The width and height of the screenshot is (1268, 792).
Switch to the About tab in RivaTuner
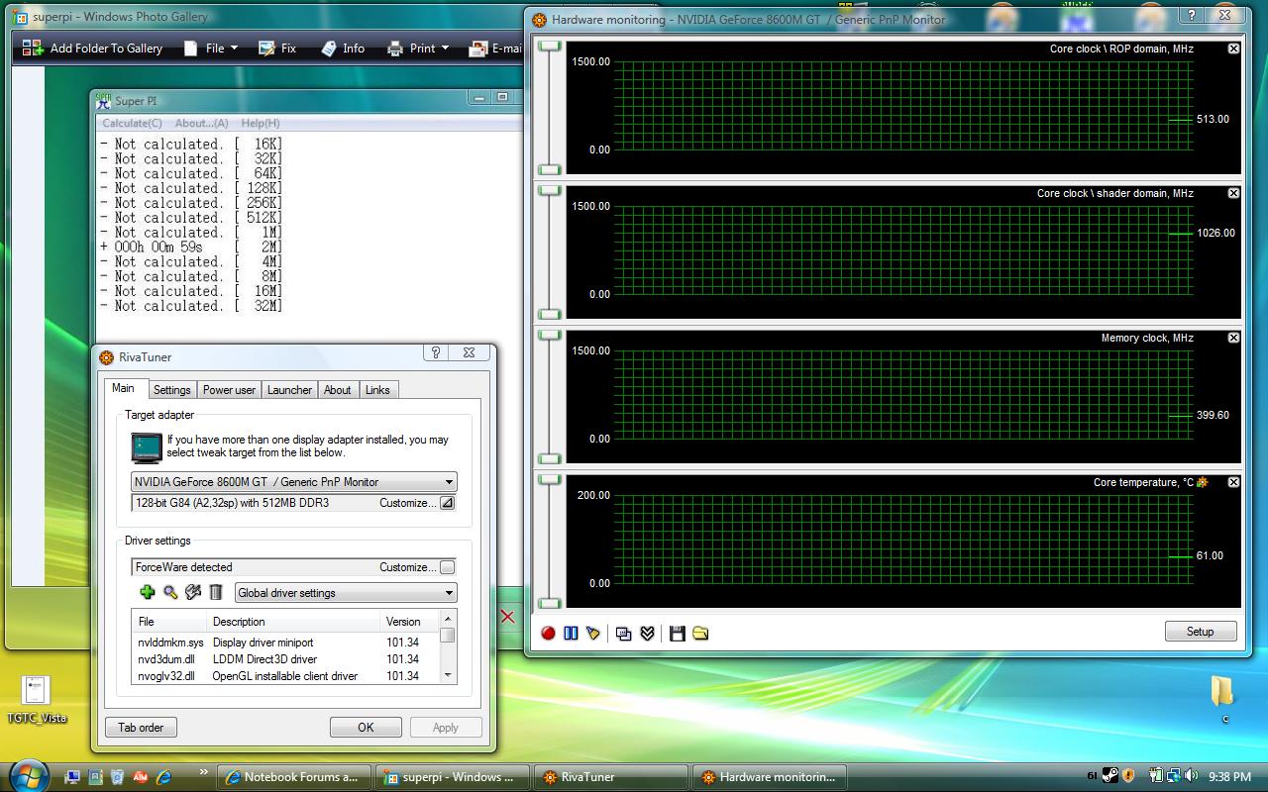click(x=338, y=390)
